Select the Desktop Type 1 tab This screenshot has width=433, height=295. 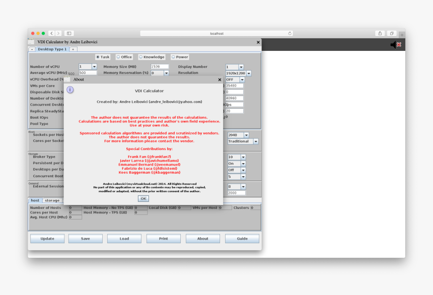point(52,49)
